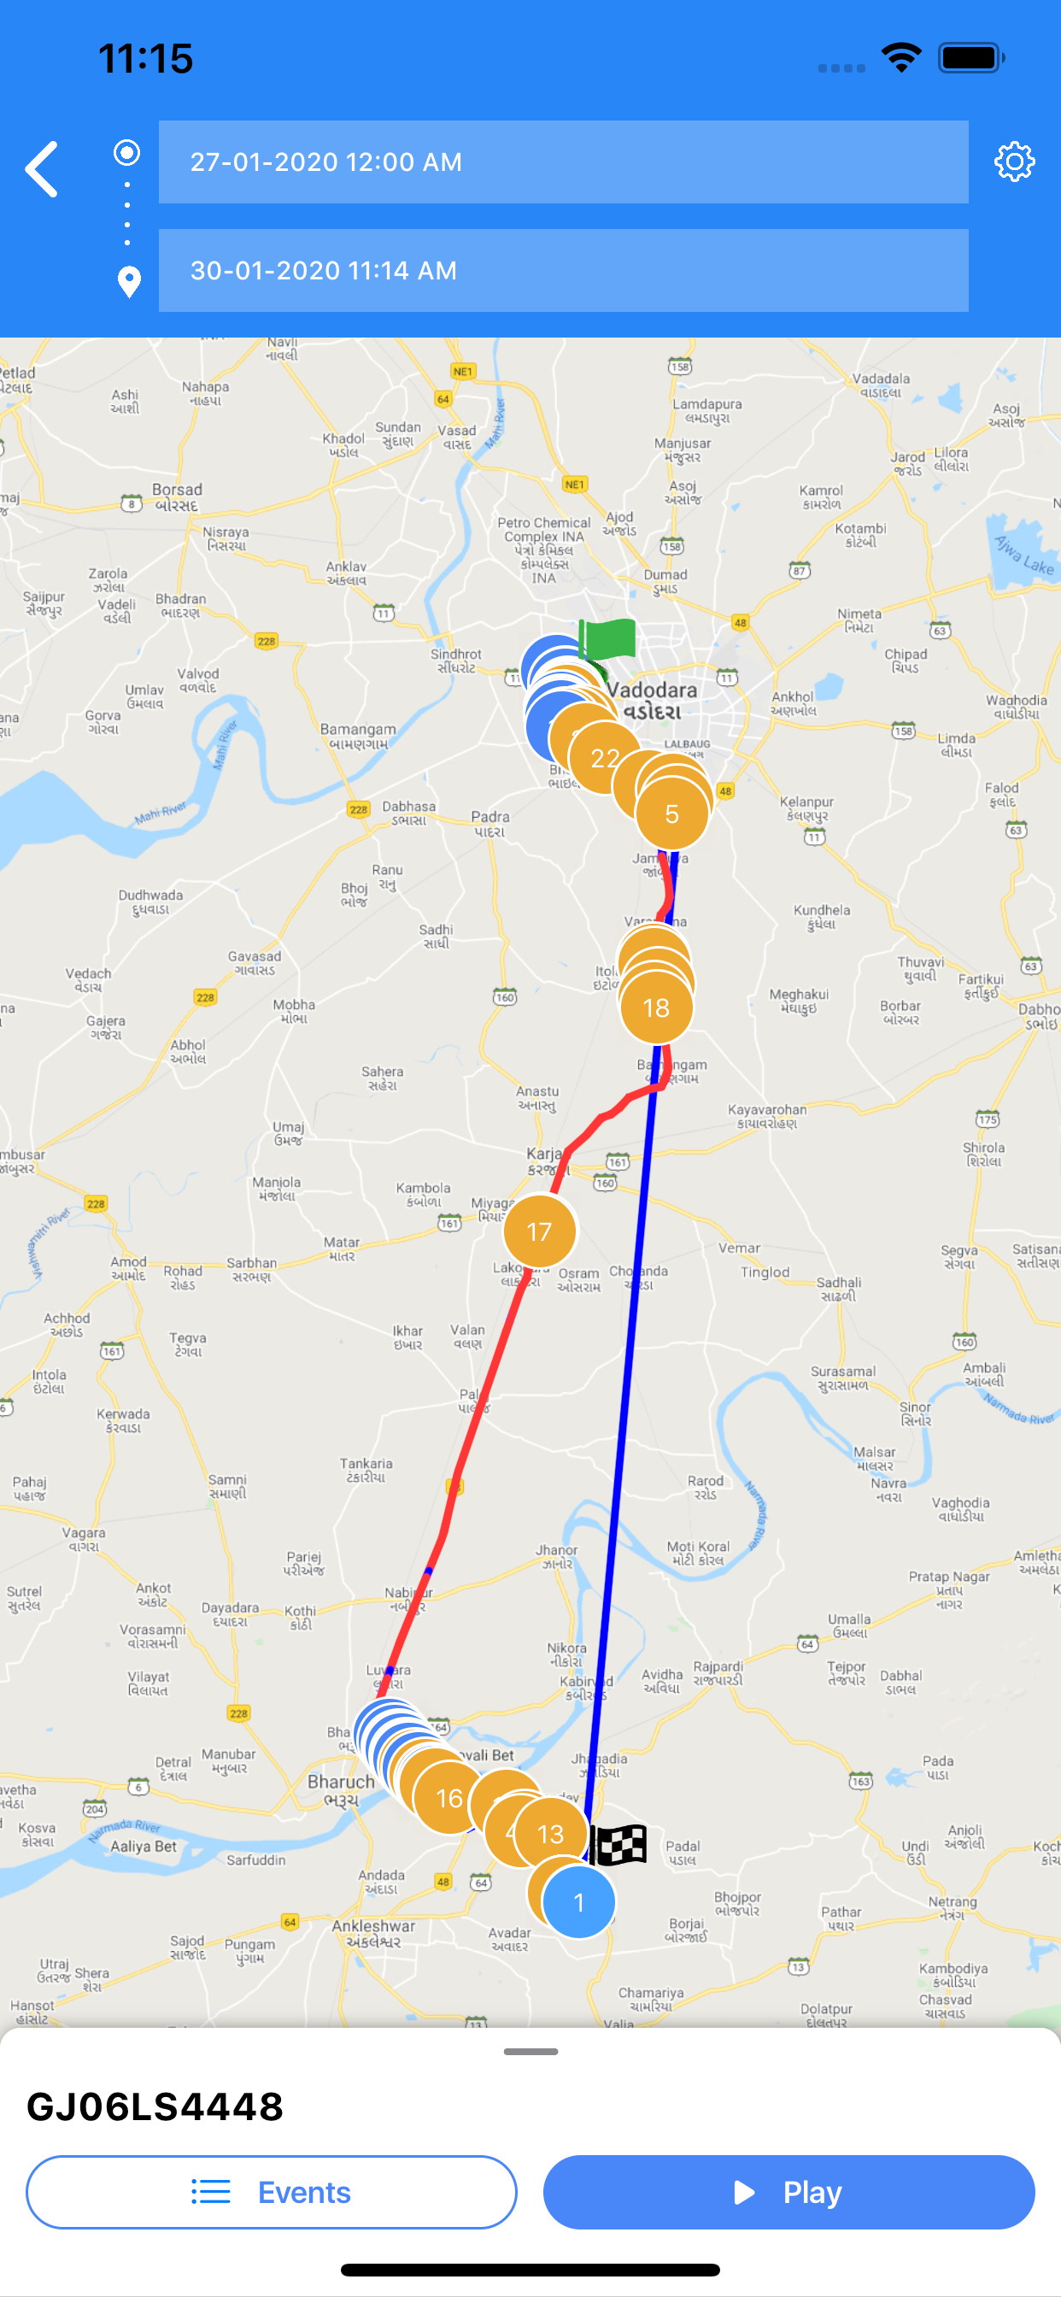Tap the end location pin icon
1061x2297 pixels.
[x=128, y=282]
